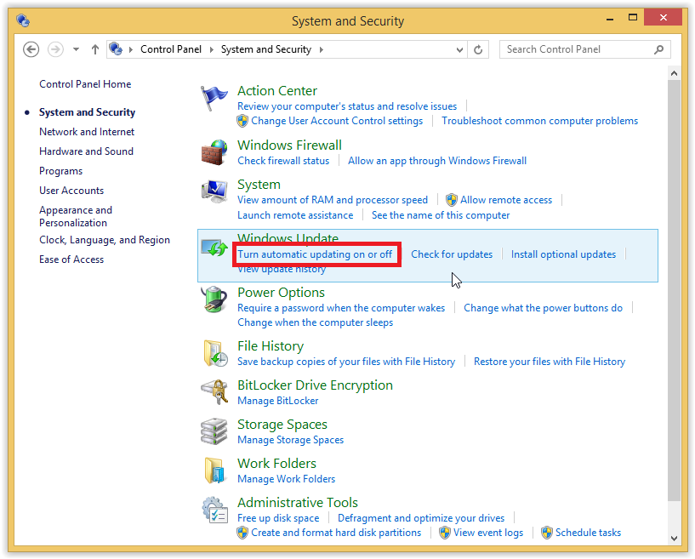Change User Account Control settings
Screen dimensions: 695x559
[x=337, y=121]
